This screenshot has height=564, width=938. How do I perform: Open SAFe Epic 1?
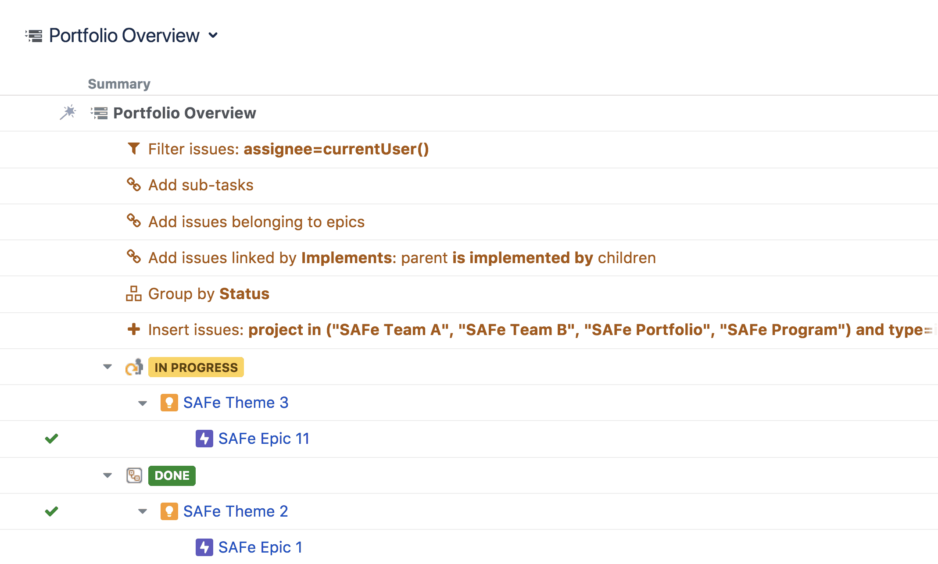click(260, 547)
